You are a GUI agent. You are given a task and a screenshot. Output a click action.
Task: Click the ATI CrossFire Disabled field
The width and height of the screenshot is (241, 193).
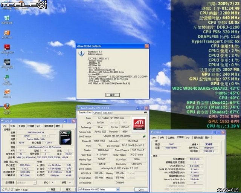coord(120,182)
